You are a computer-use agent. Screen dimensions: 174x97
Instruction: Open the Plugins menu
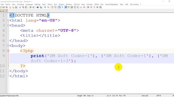(x=61, y=4)
